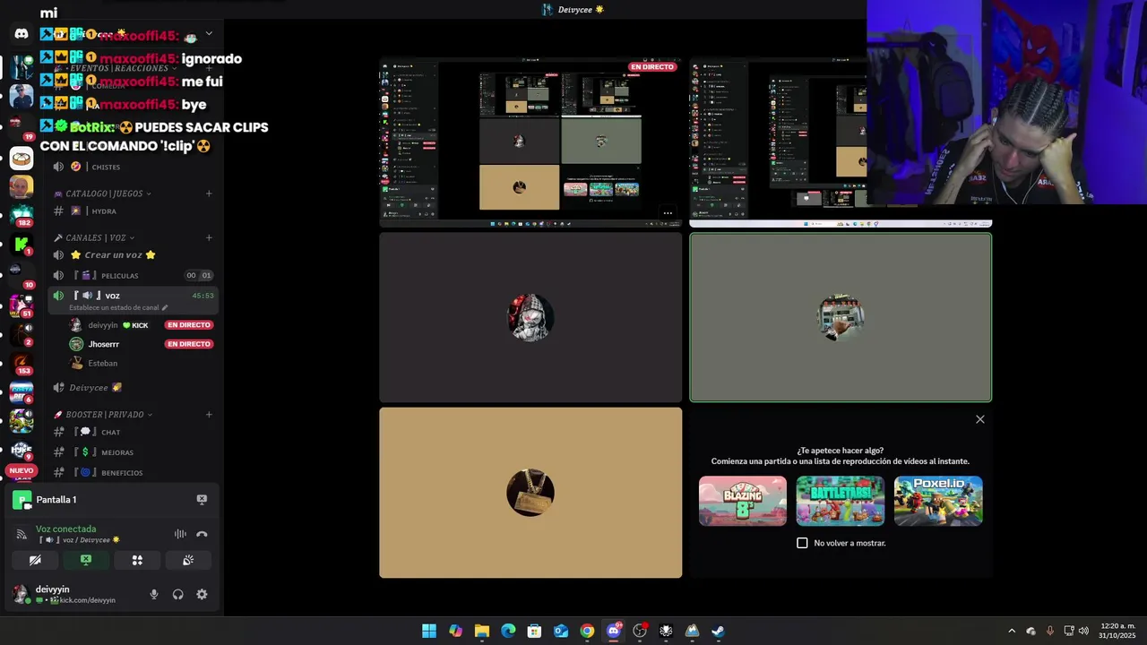Open more options on live stream tile
Image resolution: width=1147 pixels, height=645 pixels.
(x=668, y=213)
